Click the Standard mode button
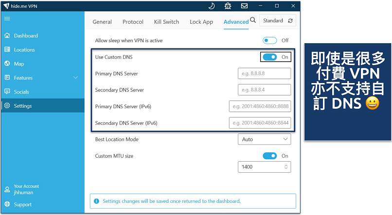 [x=278, y=20]
